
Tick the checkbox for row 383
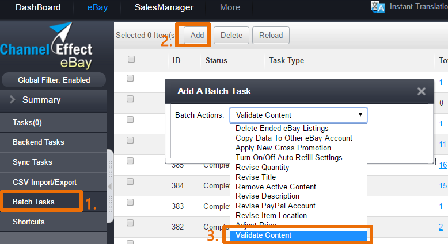[130, 202]
